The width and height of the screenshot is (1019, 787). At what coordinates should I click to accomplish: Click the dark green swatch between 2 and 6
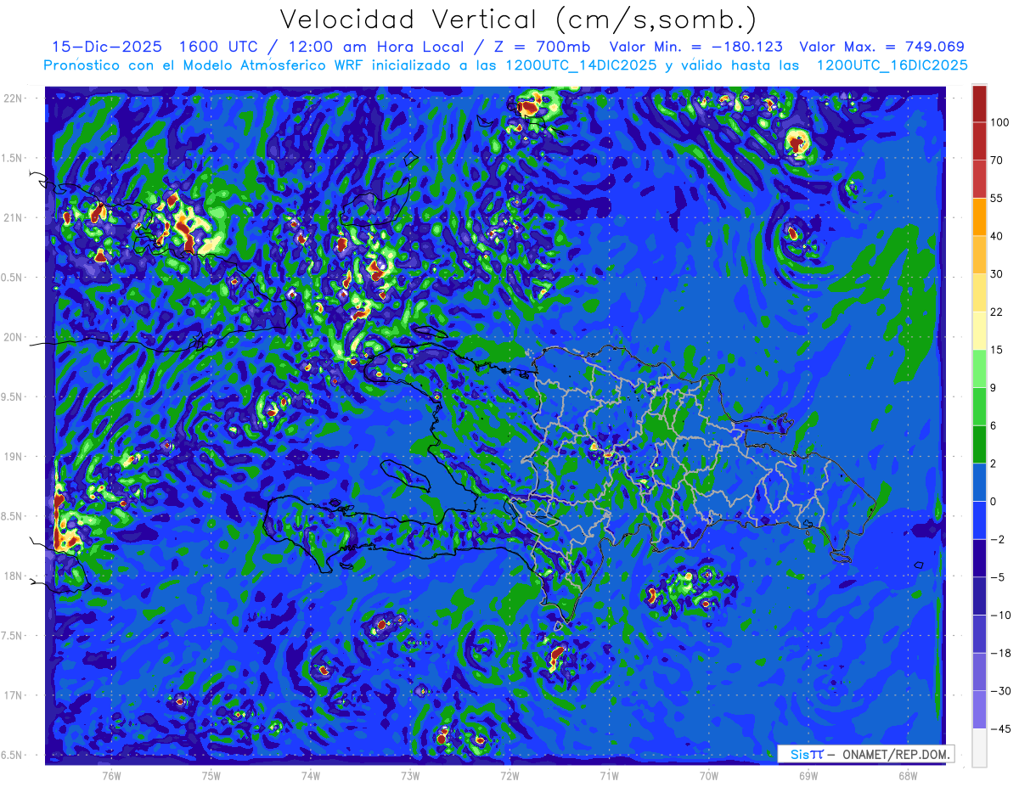click(979, 444)
